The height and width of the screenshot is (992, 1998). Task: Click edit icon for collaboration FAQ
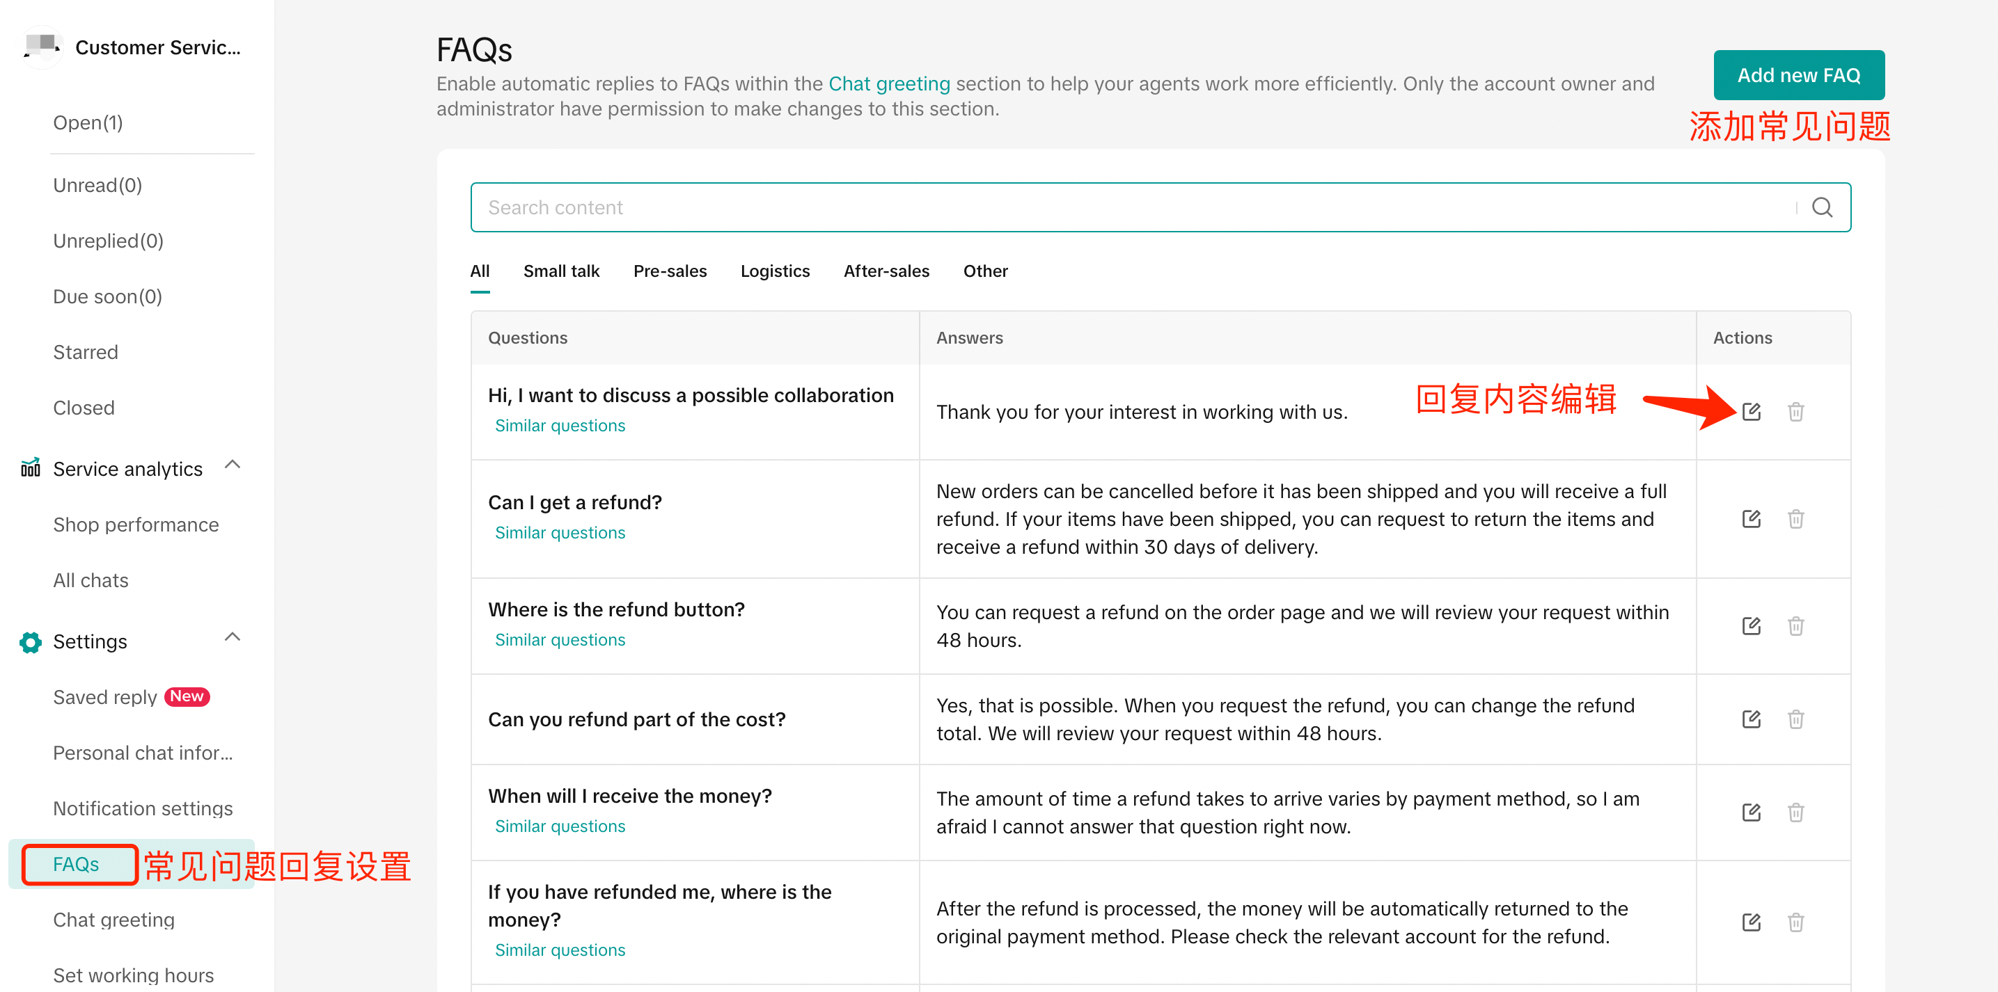(x=1751, y=412)
